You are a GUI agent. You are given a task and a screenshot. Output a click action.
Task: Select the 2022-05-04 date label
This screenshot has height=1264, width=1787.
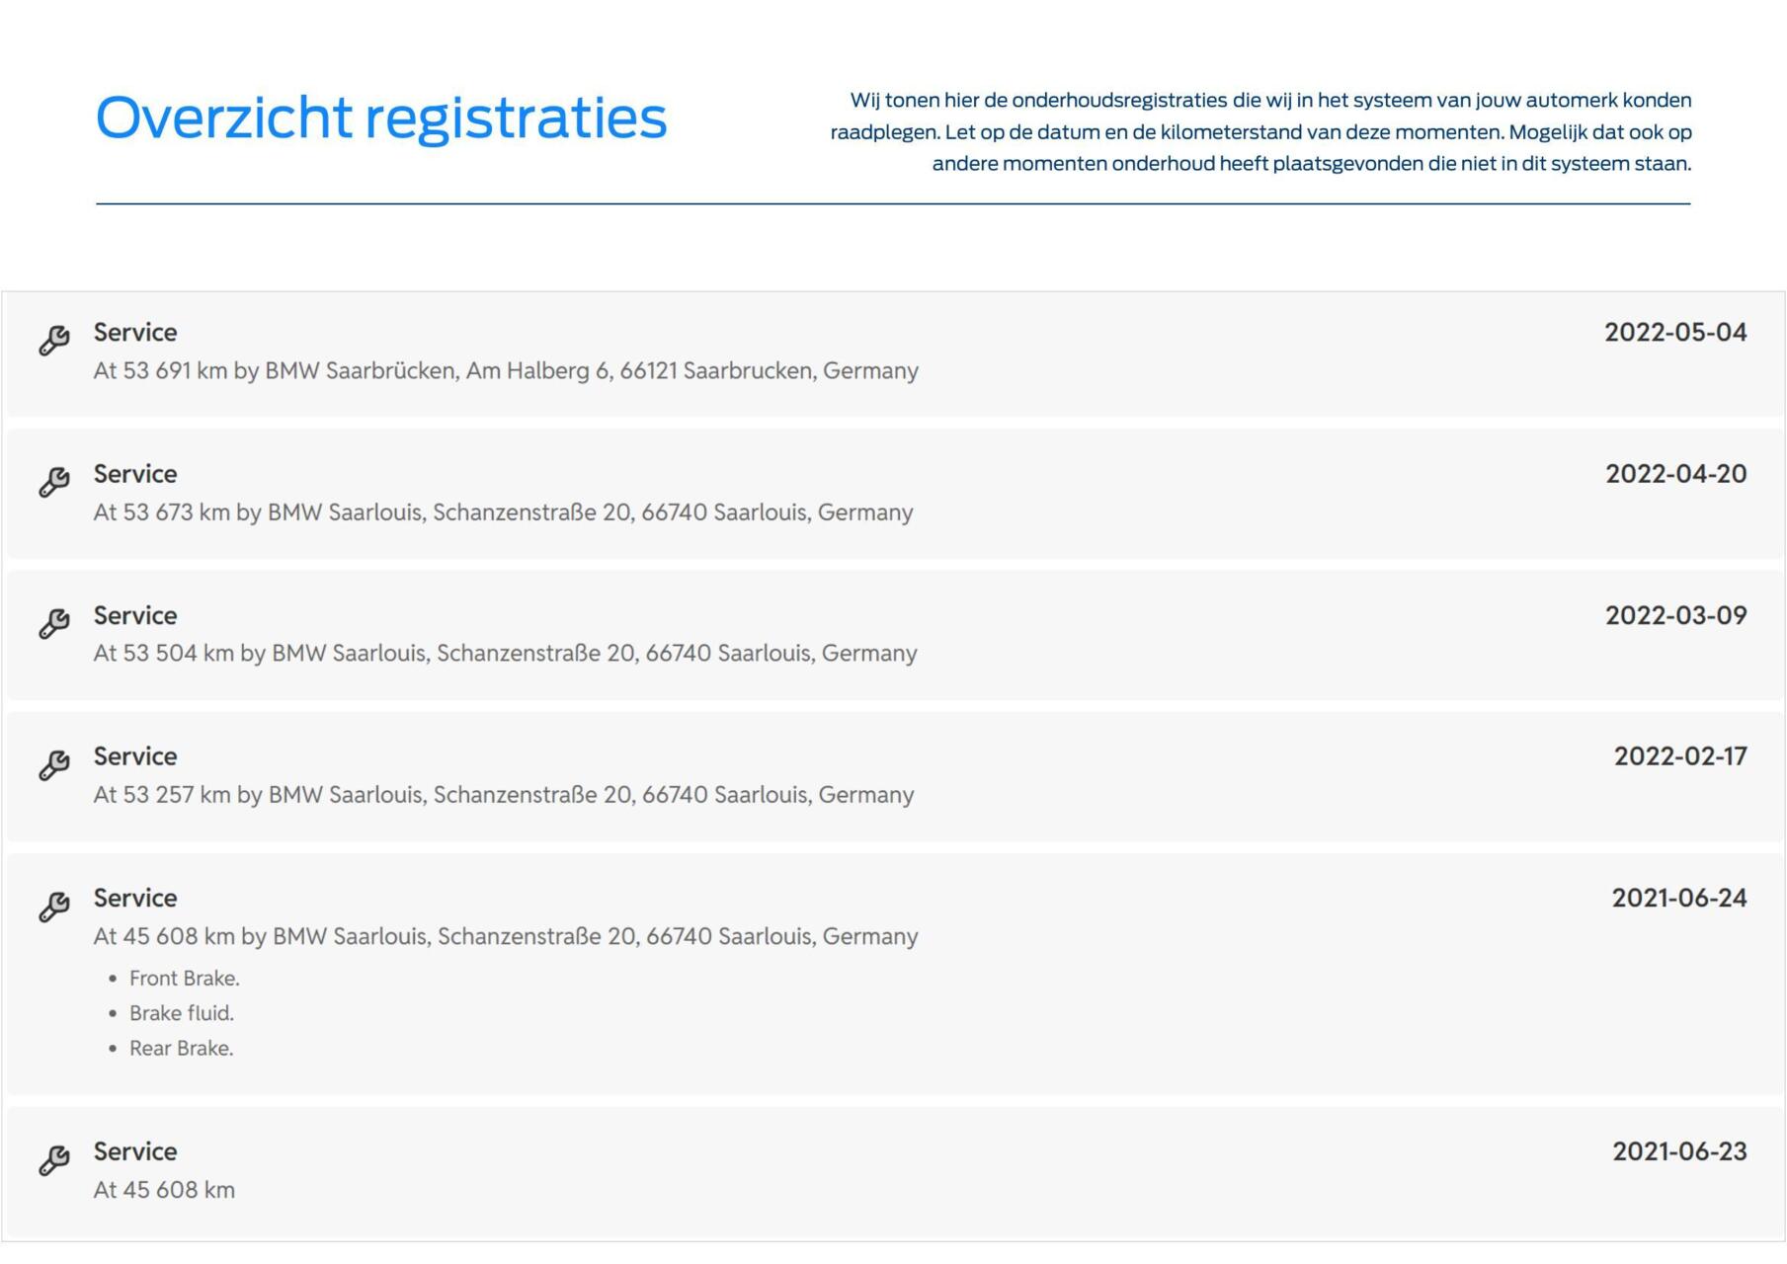pos(1675,332)
